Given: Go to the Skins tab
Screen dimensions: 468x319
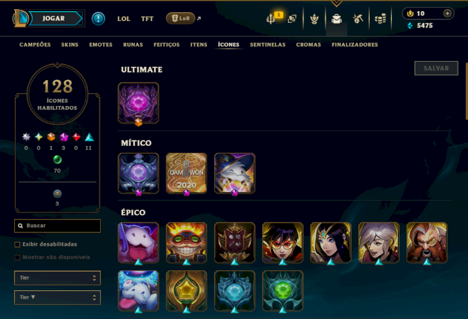Looking at the screenshot, I should tap(70, 44).
